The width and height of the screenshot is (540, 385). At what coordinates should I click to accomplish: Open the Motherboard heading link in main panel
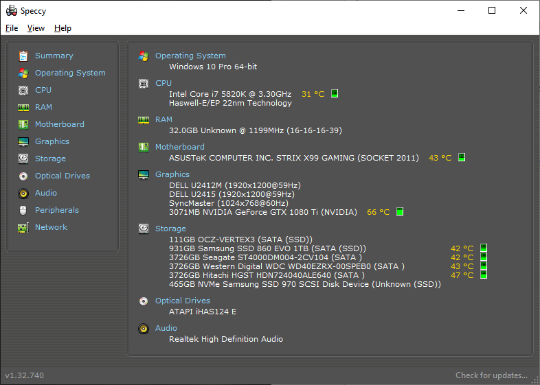pyautogui.click(x=180, y=148)
